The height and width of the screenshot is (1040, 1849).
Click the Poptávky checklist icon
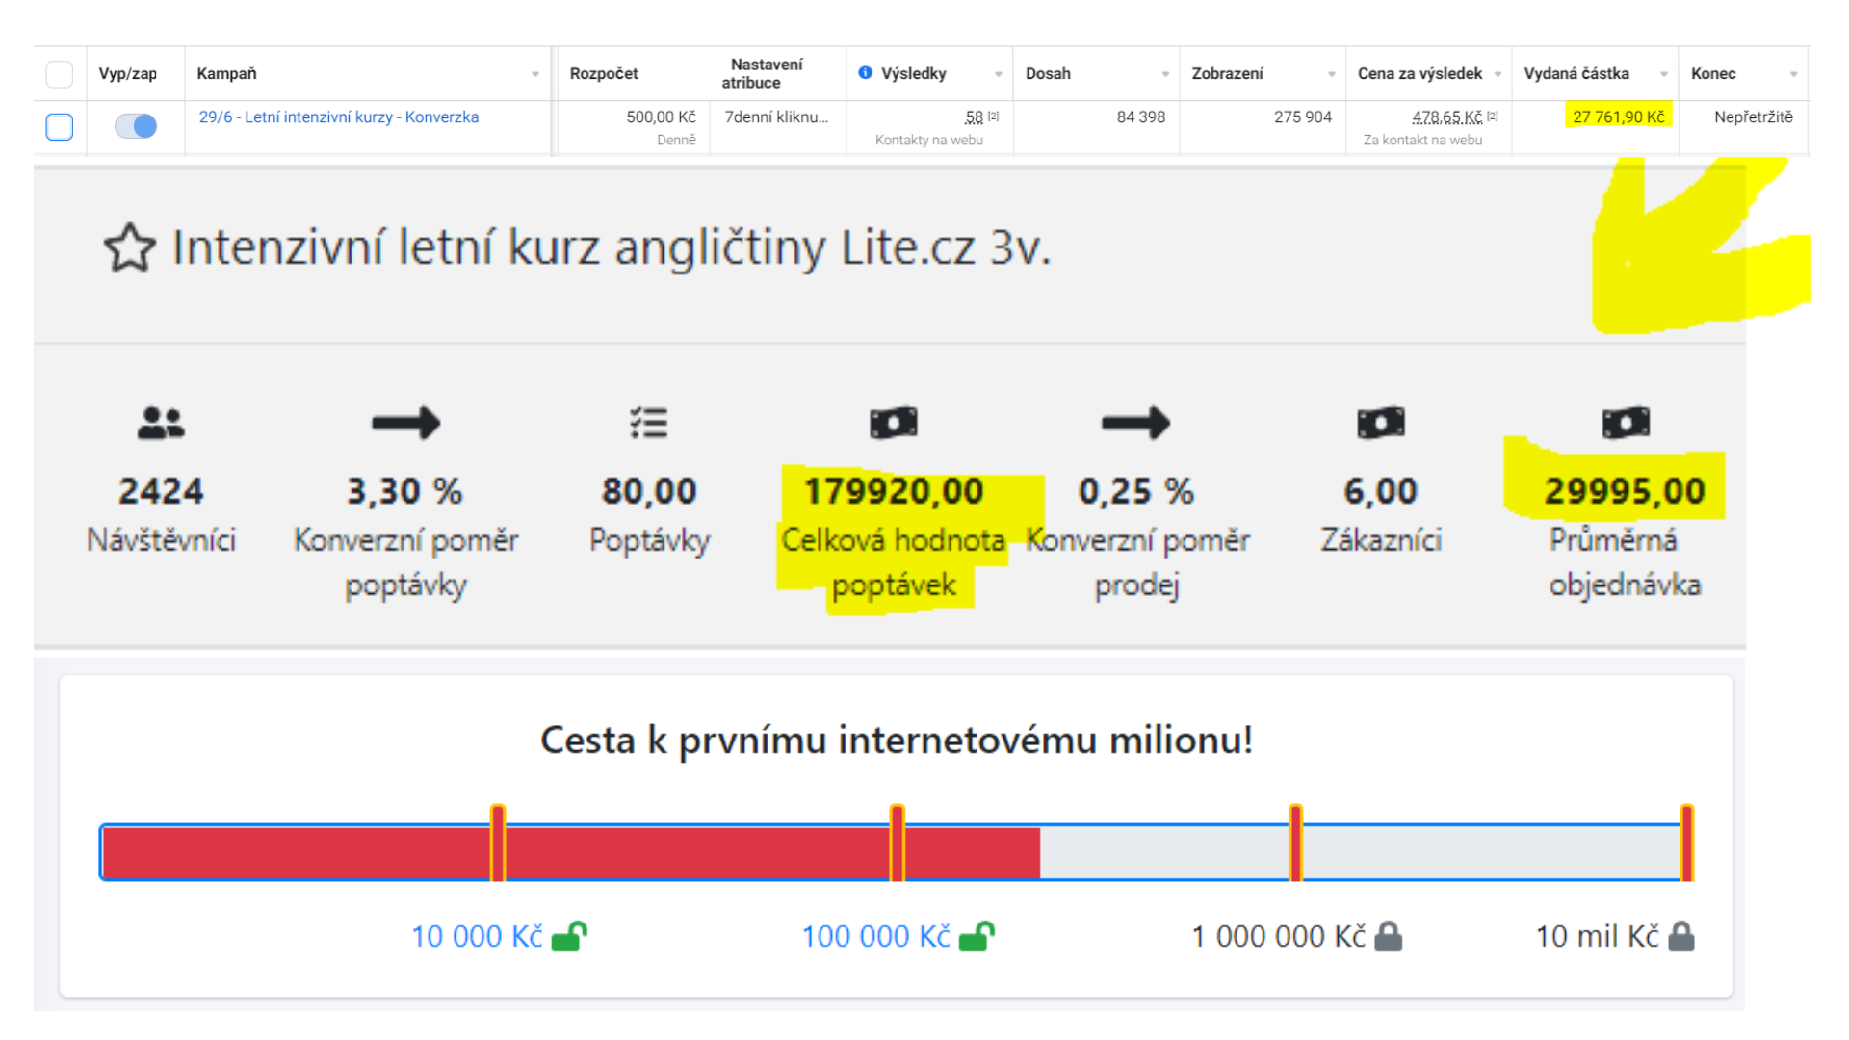tap(648, 423)
